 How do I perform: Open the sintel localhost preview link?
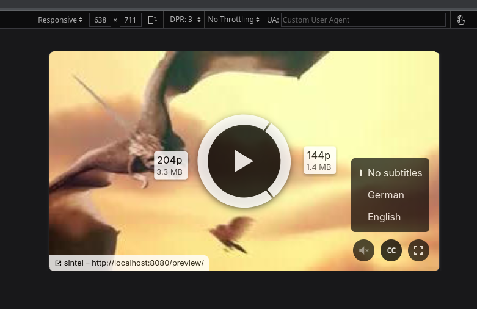[129, 263]
